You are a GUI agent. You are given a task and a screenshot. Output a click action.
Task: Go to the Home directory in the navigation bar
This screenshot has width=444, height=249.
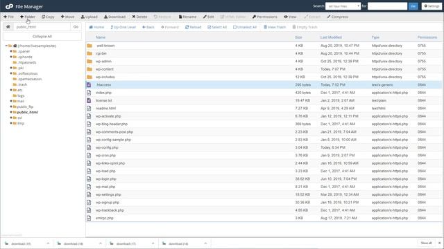96,27
